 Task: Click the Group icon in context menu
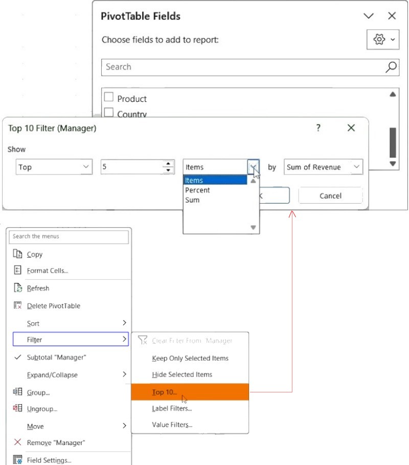pyautogui.click(x=18, y=392)
